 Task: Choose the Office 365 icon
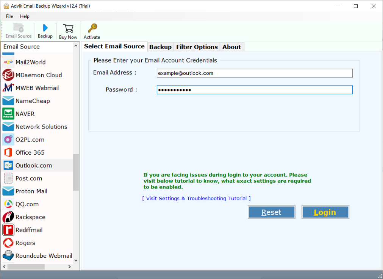click(x=8, y=152)
